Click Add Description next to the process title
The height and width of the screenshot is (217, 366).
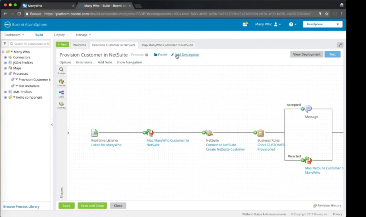(x=186, y=55)
